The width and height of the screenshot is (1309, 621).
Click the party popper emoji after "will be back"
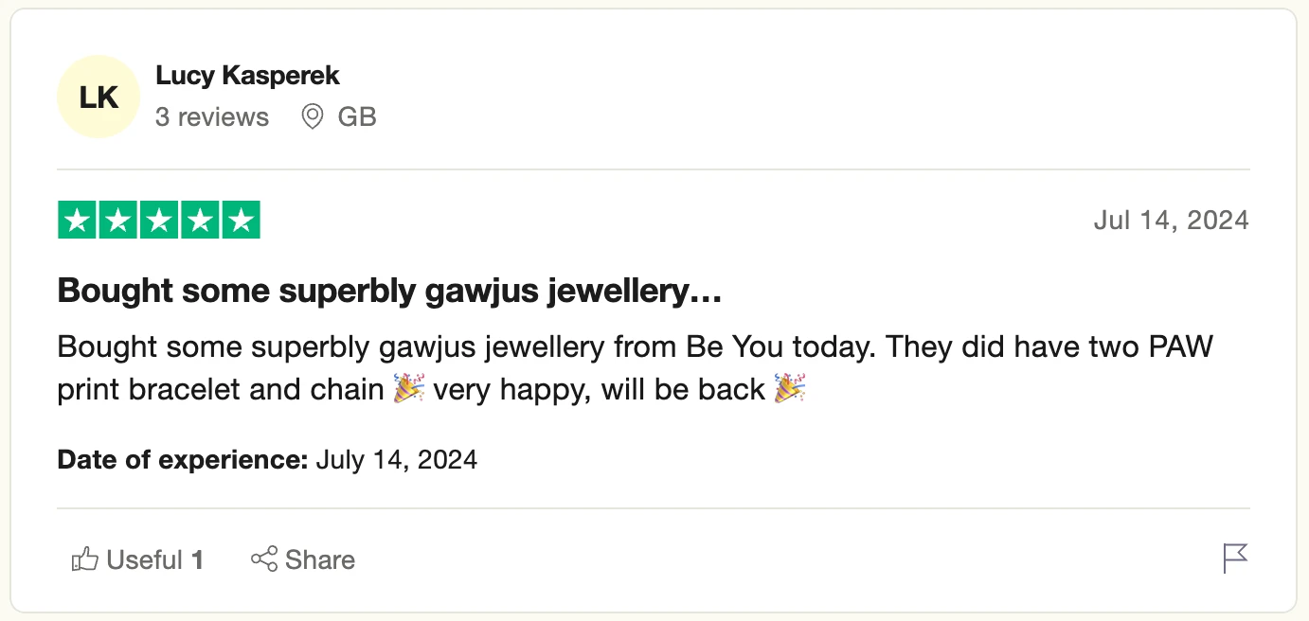pos(790,389)
